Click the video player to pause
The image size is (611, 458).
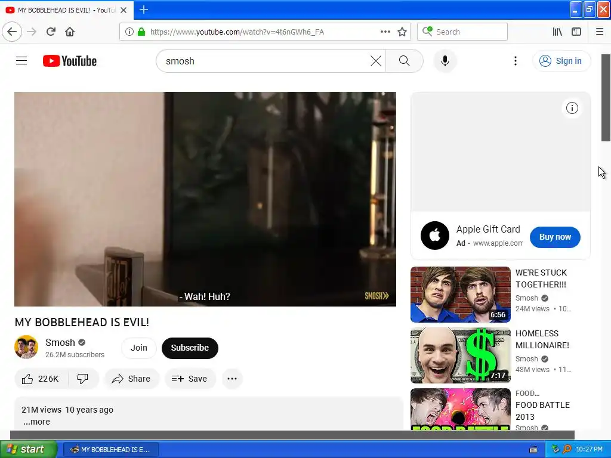click(205, 199)
